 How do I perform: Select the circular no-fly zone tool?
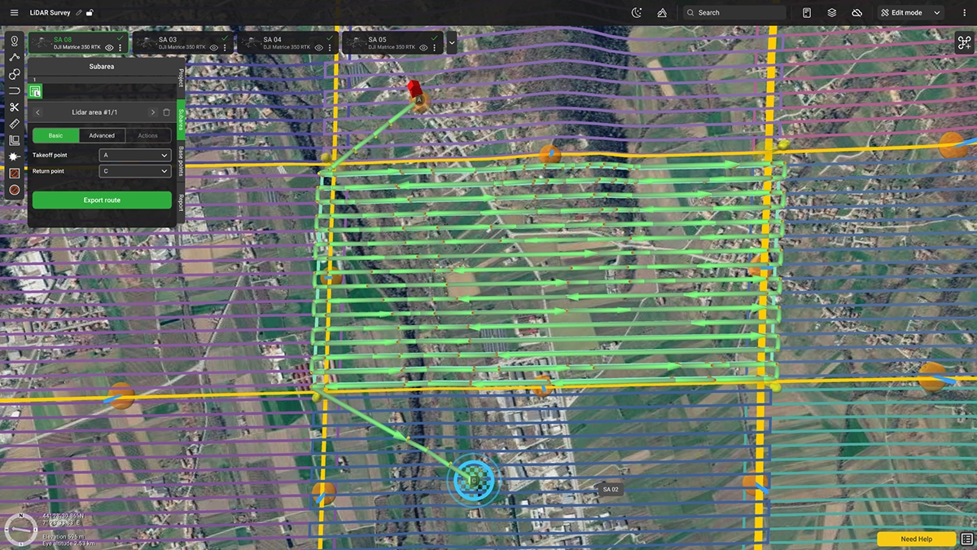[x=14, y=190]
